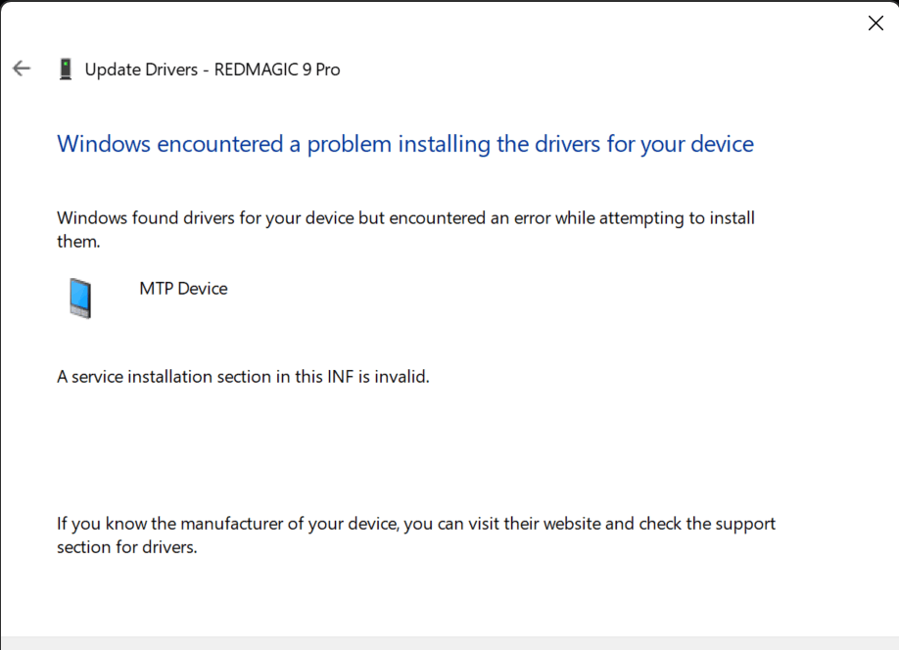Image resolution: width=899 pixels, height=650 pixels.
Task: Close the Update Drivers dialog
Action: pyautogui.click(x=875, y=23)
